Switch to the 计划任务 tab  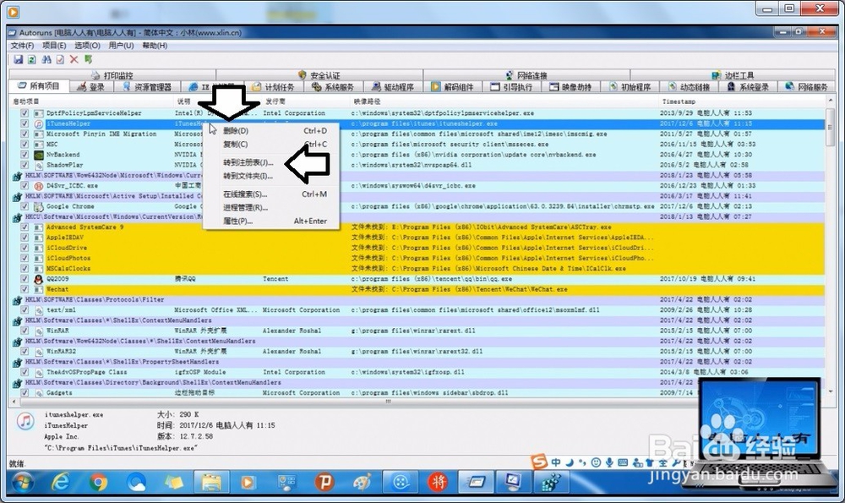tap(273, 87)
